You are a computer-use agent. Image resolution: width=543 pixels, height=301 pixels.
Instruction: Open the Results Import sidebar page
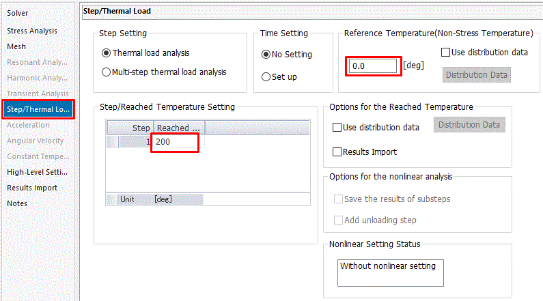[x=32, y=188]
